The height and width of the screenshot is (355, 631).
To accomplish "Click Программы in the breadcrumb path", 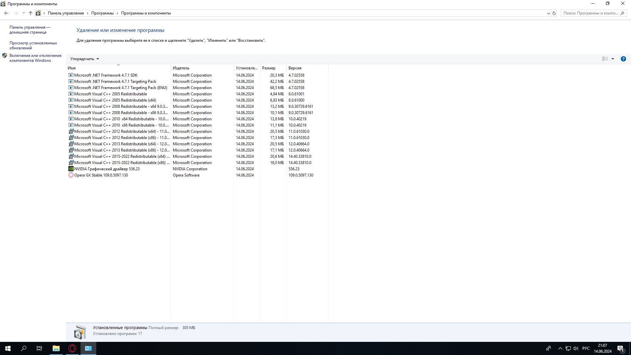I will 102,13.
